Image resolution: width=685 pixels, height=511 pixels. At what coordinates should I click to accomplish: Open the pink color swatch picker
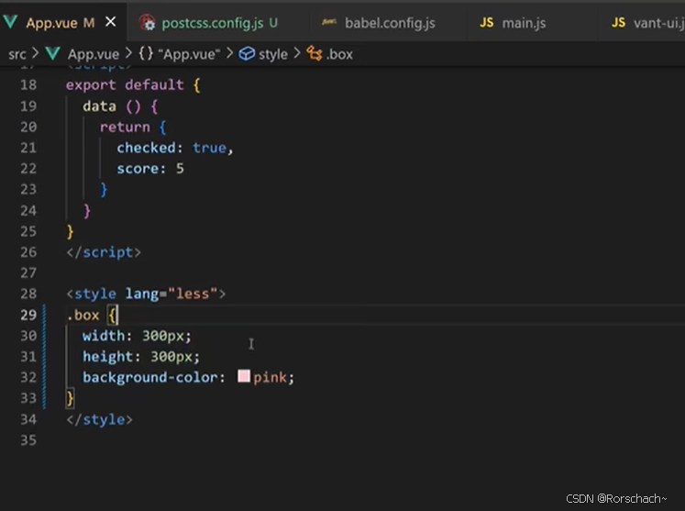tap(244, 376)
